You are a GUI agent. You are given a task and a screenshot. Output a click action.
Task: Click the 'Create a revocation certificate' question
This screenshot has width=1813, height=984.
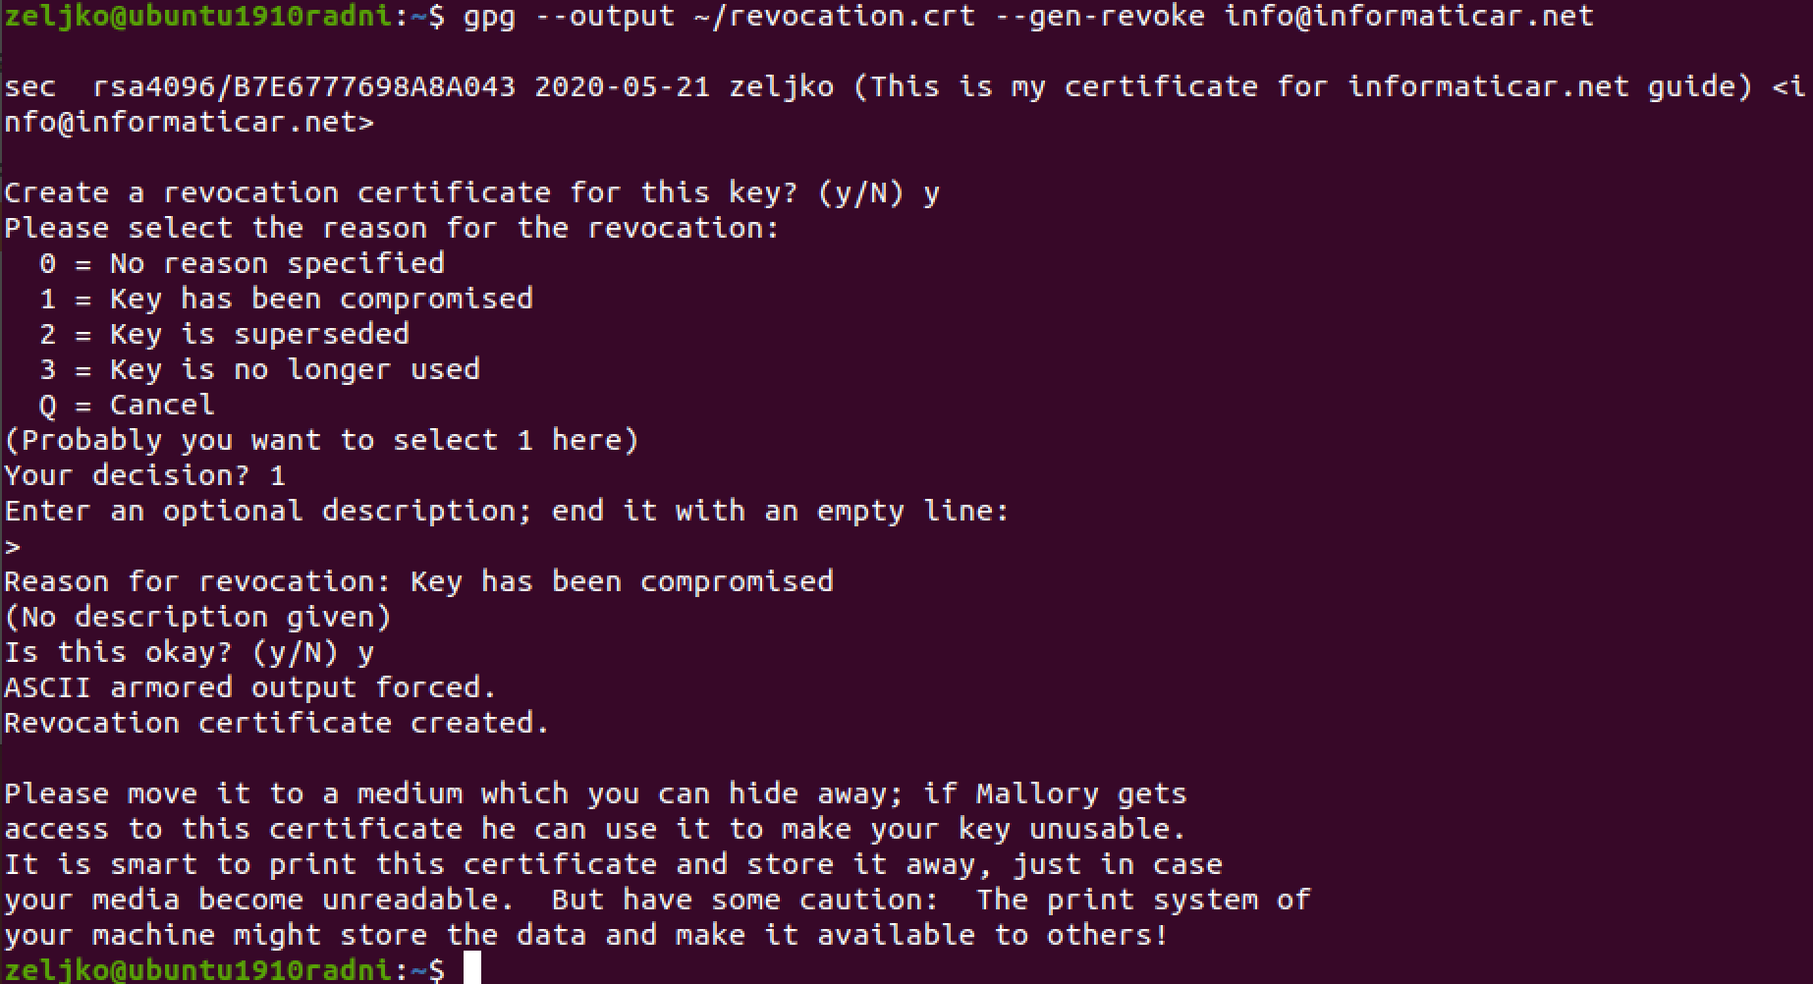point(471,192)
